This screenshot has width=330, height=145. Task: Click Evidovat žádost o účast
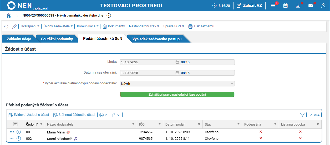(29, 115)
